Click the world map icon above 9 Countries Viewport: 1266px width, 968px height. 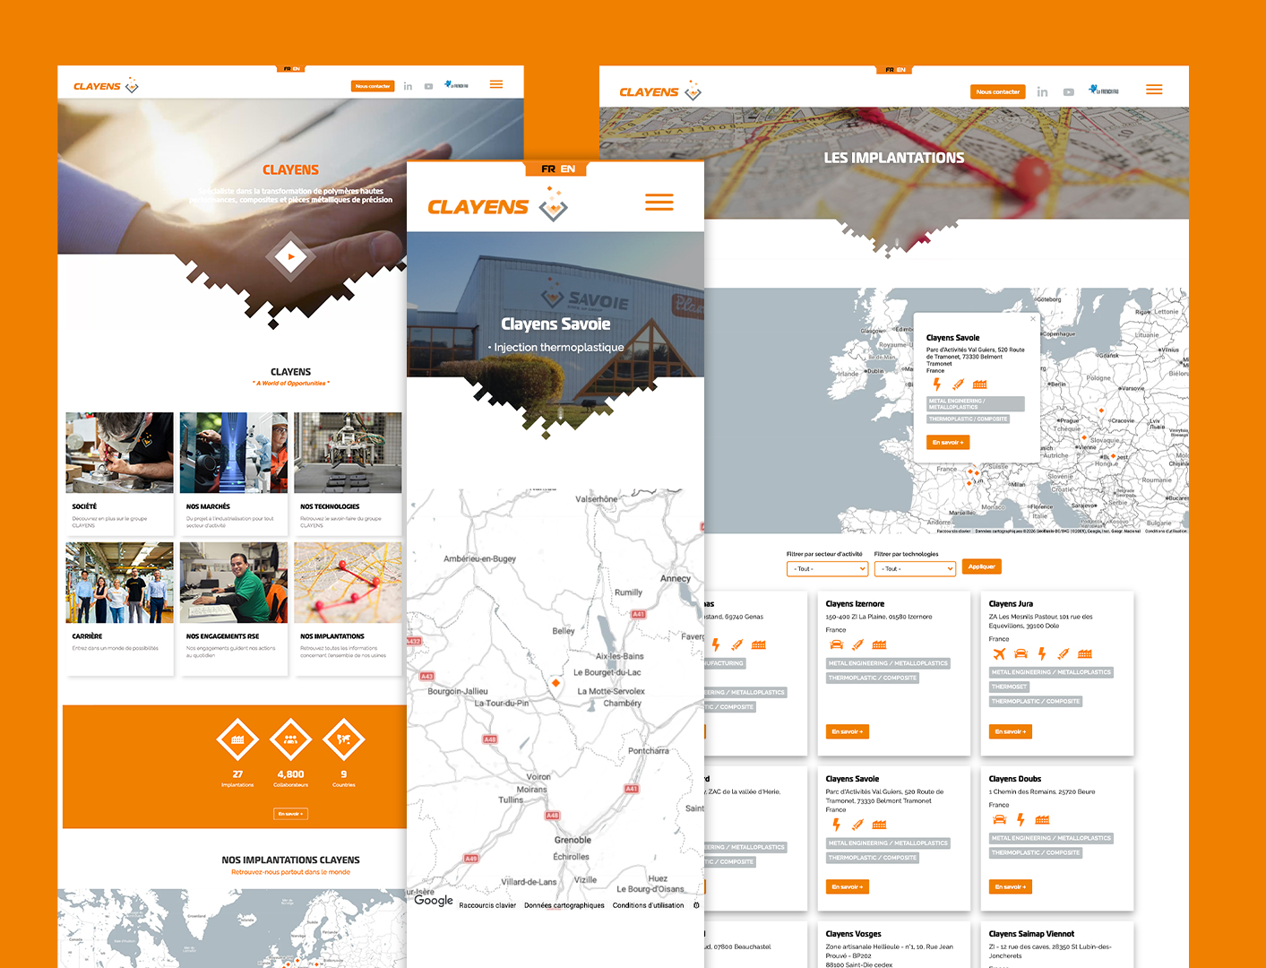pyautogui.click(x=344, y=739)
